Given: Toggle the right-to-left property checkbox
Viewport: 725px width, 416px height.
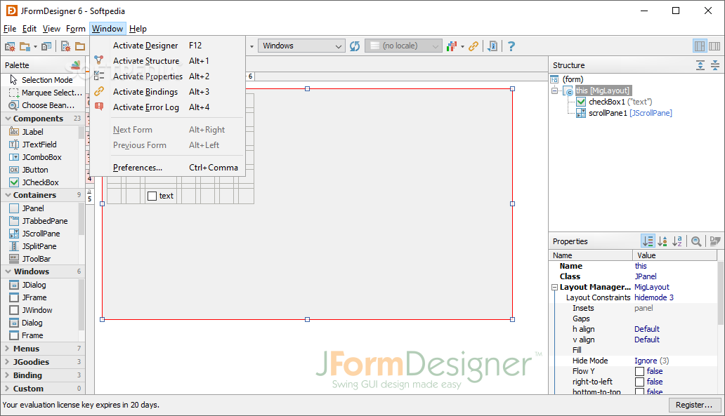Looking at the screenshot, I should 639,382.
